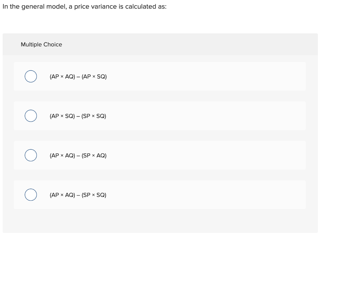337x288 pixels.
Task: Click the question text about price variance
Action: (85, 6)
